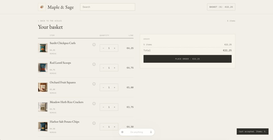The image size is (273, 140).
Task: Click the 'Cart accepted. Items: 5.' toast
Action: (252, 132)
